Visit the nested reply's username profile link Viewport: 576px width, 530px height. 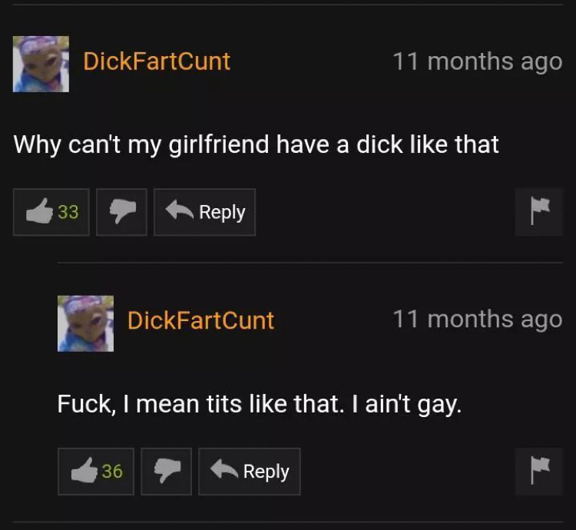[x=201, y=320]
